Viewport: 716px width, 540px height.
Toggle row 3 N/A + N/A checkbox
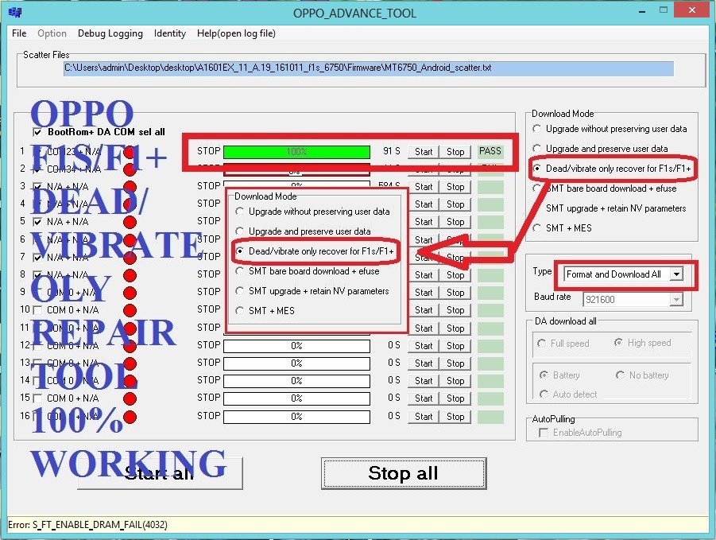click(37, 186)
